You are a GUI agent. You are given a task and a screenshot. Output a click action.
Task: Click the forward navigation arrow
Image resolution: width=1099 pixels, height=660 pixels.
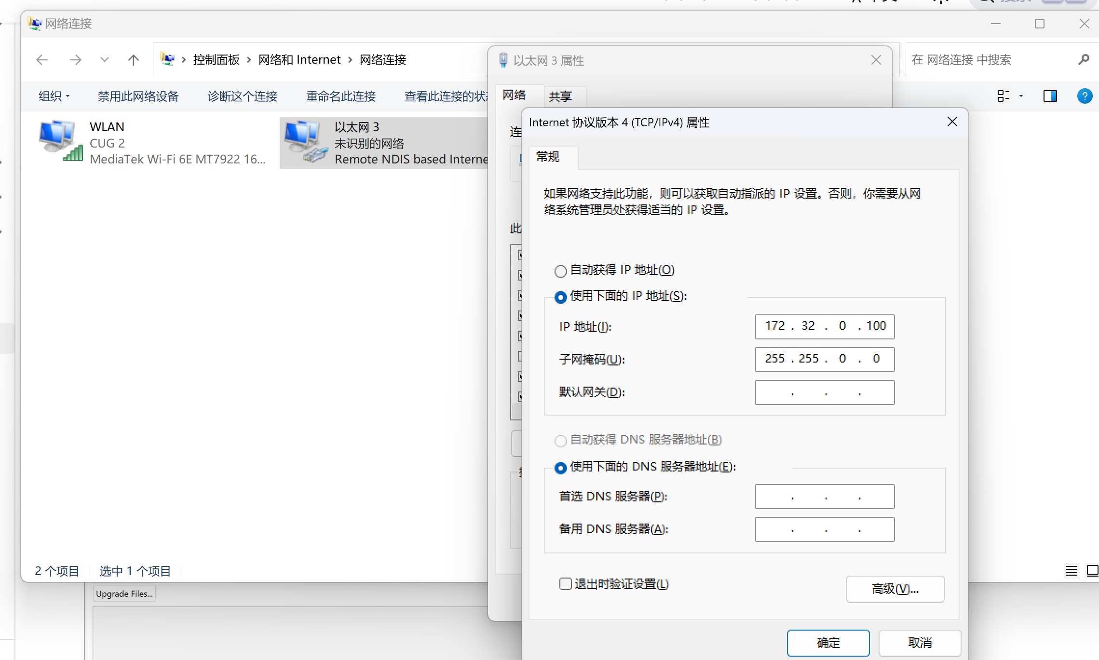(x=75, y=60)
